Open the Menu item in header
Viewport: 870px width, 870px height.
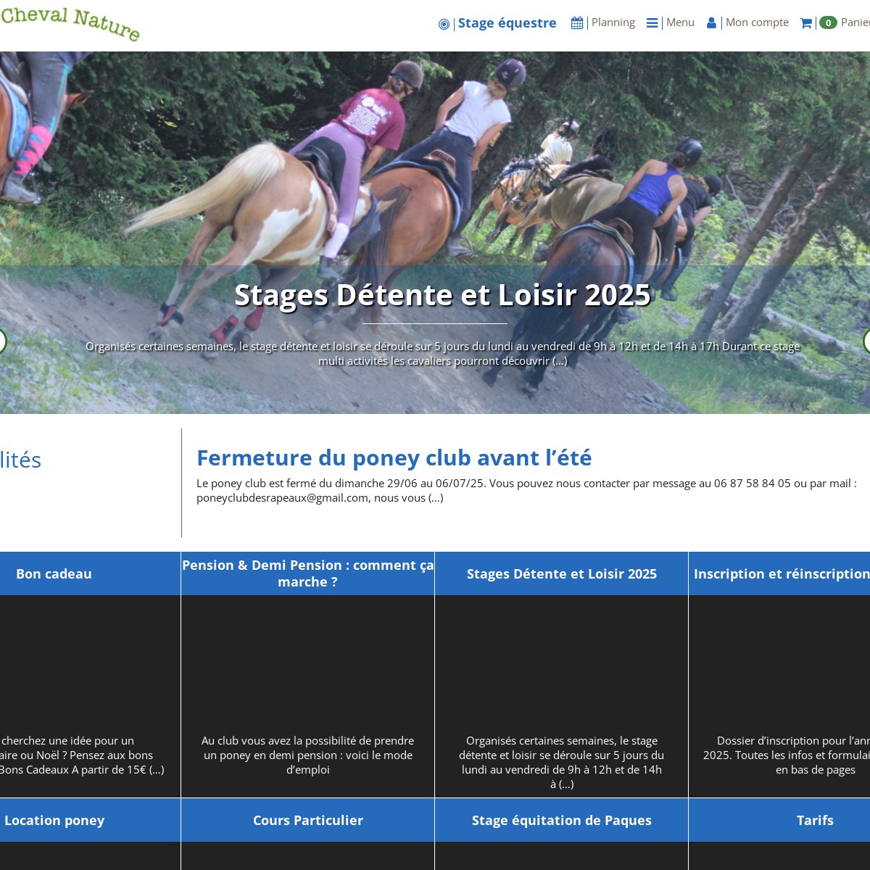[680, 22]
